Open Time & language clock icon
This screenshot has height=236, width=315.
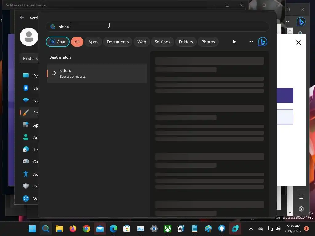point(26,150)
